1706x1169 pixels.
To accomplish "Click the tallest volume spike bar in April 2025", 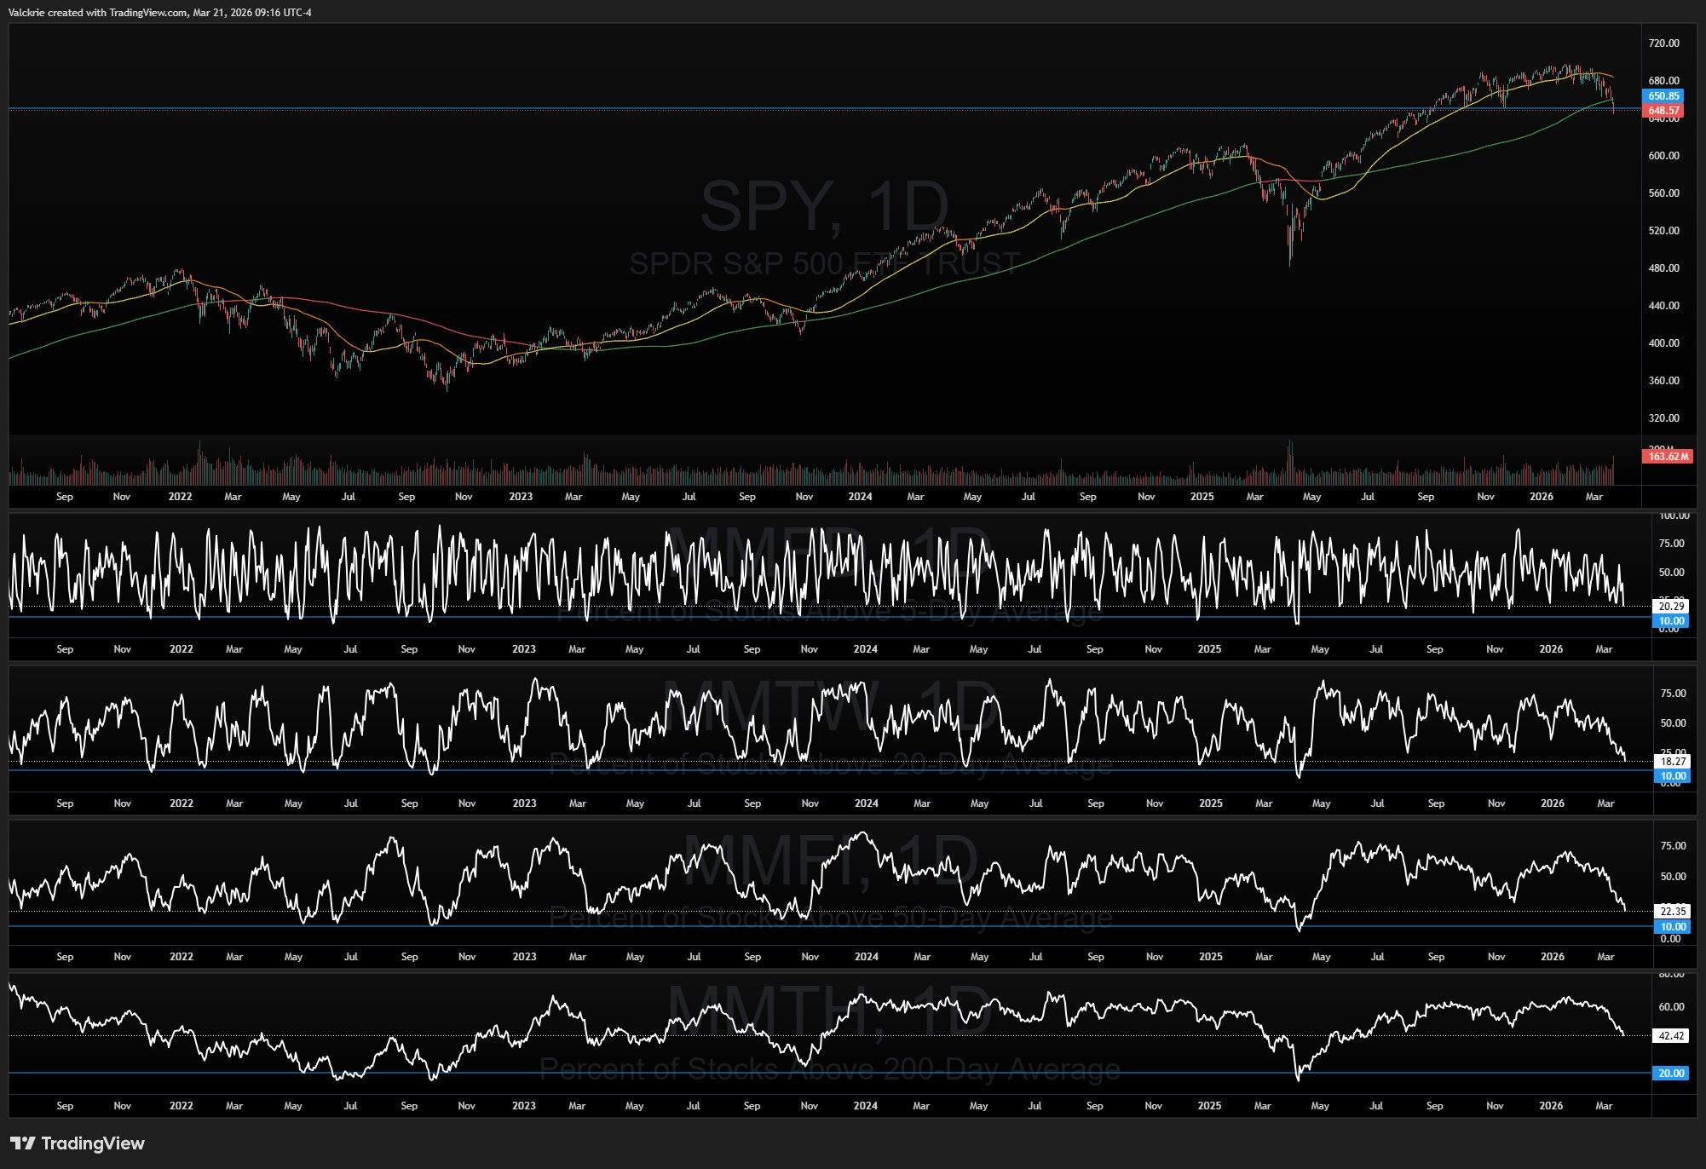I will tap(1290, 462).
